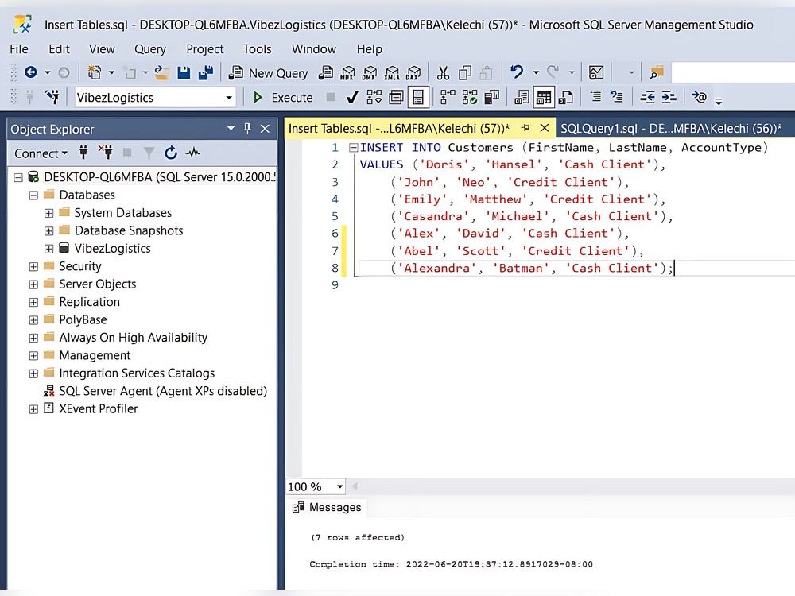The image size is (795, 596).
Task: Click the New Query button
Action: (268, 73)
